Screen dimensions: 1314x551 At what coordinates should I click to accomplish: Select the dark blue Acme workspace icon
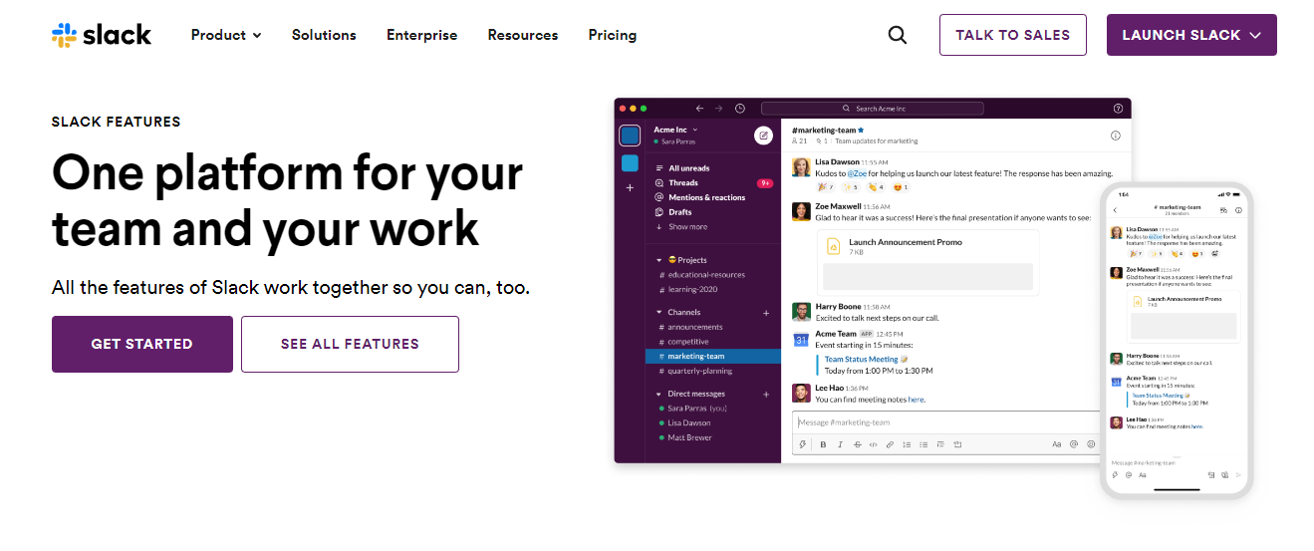pyautogui.click(x=630, y=136)
